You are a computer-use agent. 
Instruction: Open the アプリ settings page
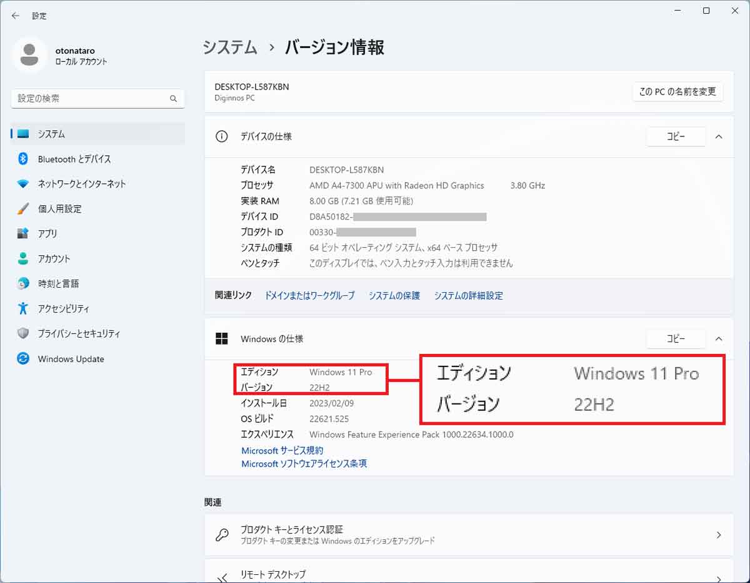tap(97, 233)
